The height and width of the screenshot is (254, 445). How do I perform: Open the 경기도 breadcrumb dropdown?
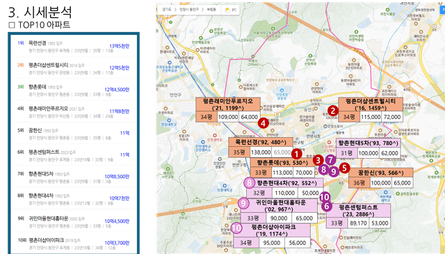pyautogui.click(x=167, y=10)
